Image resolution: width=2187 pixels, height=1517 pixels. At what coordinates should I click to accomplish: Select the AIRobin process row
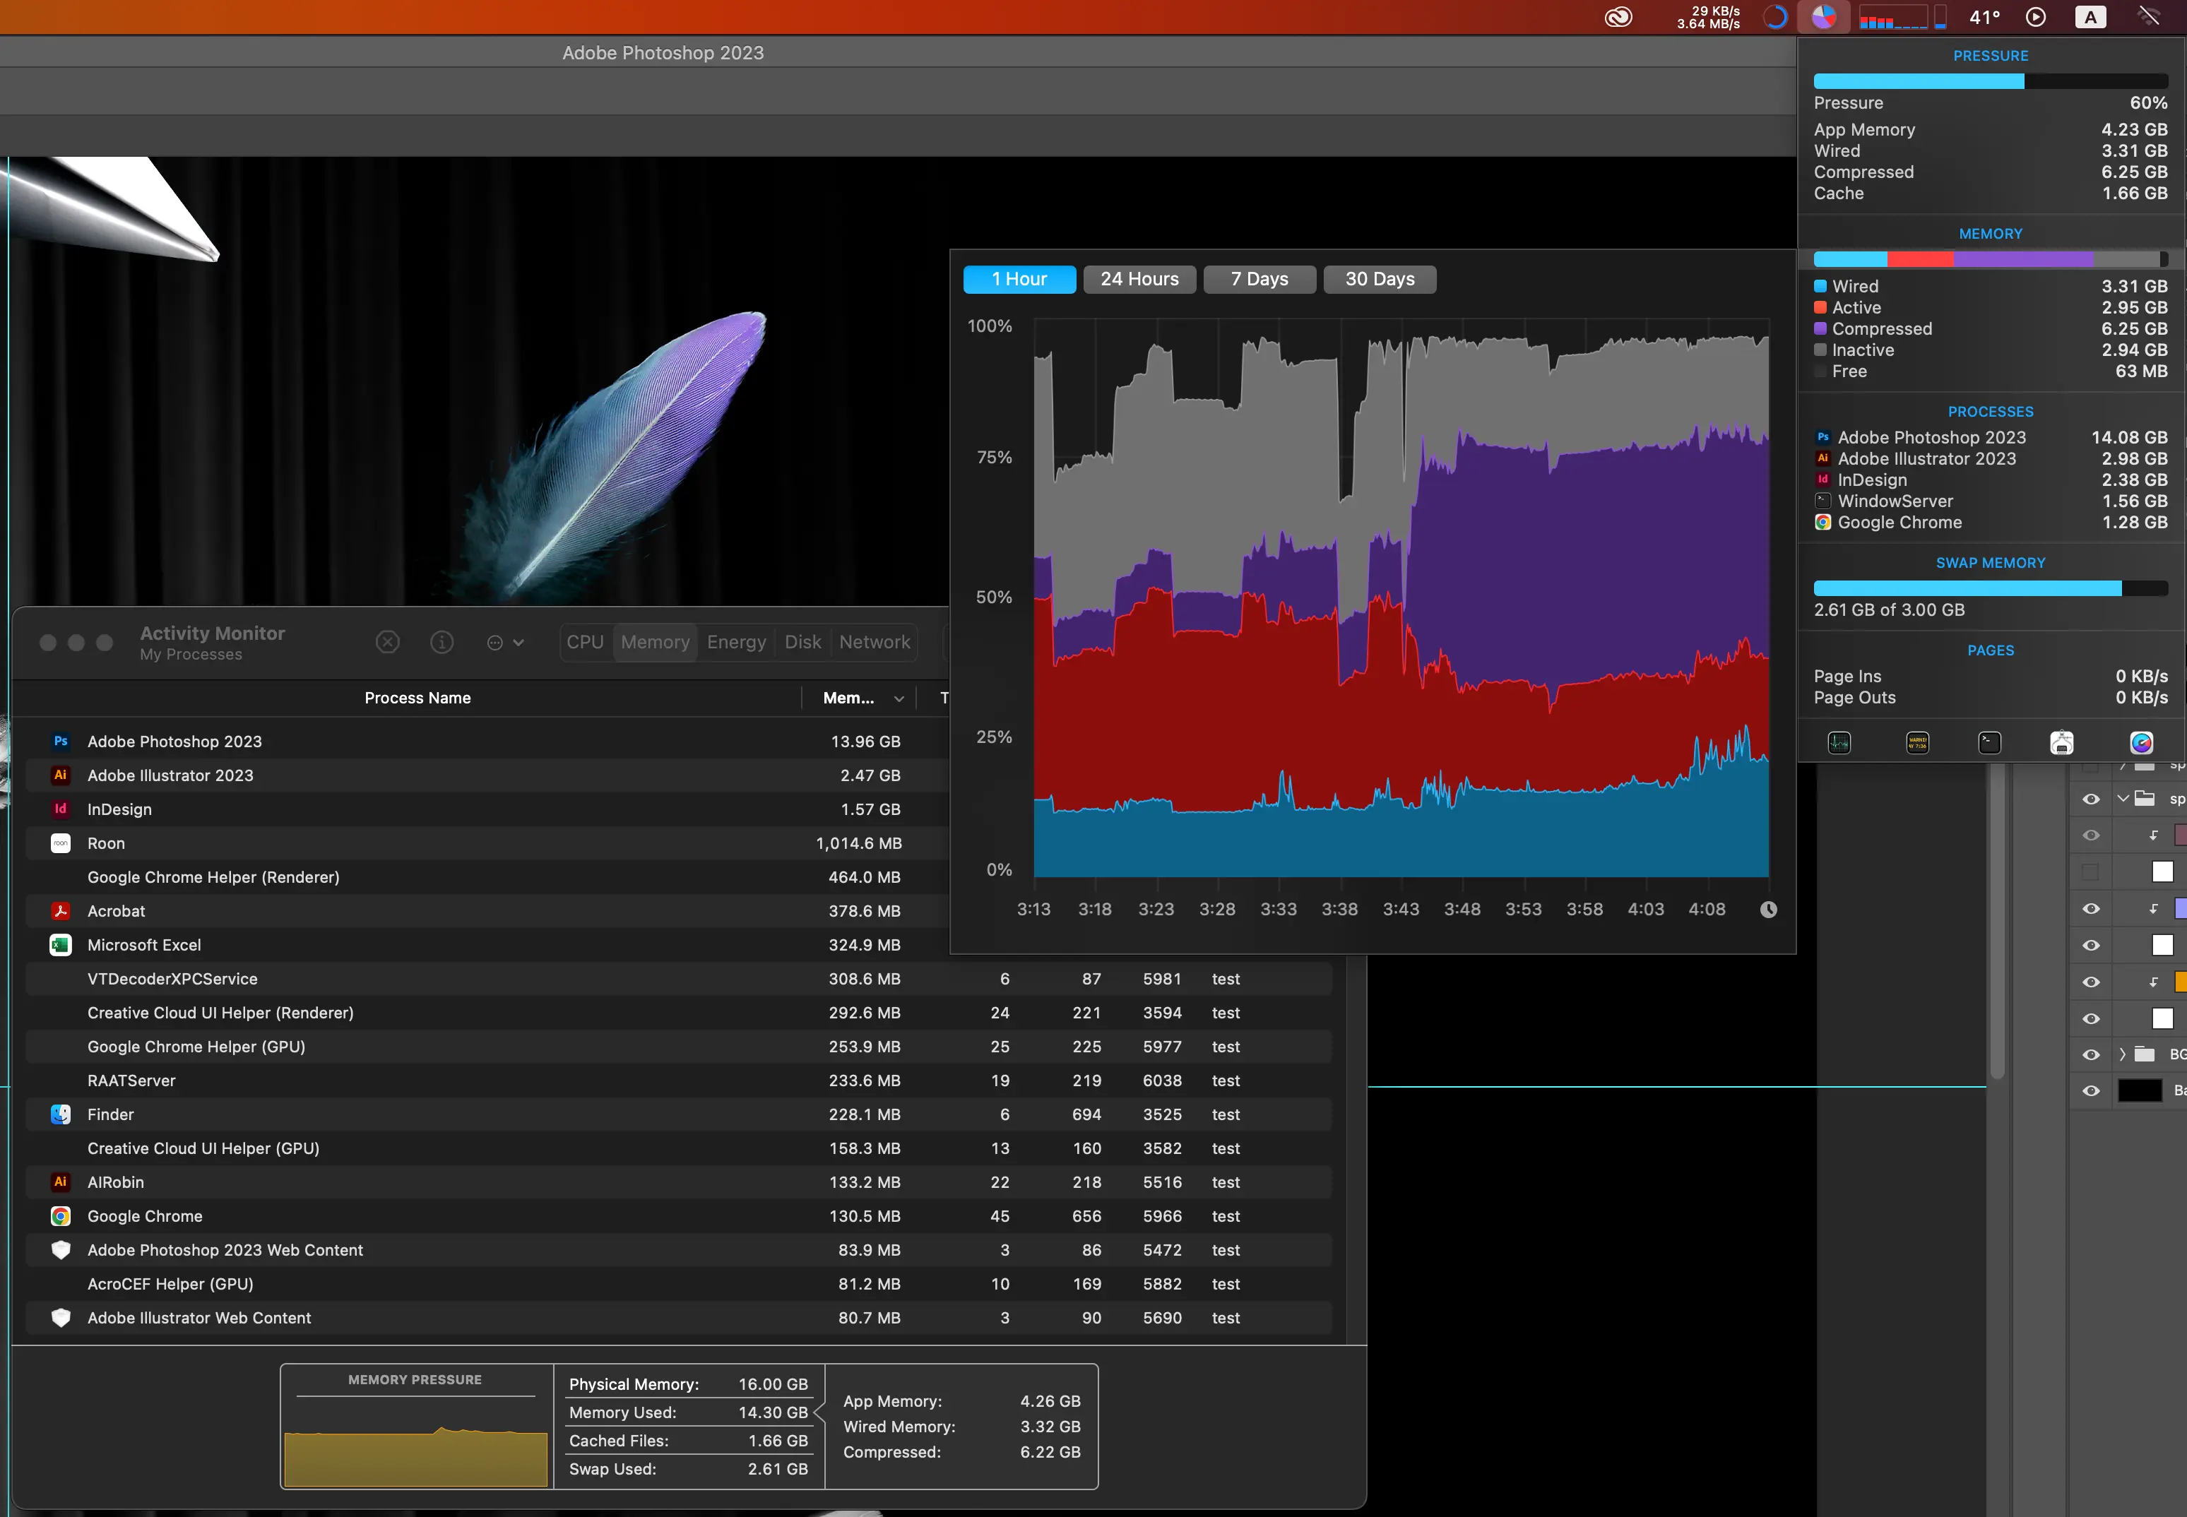[679, 1182]
